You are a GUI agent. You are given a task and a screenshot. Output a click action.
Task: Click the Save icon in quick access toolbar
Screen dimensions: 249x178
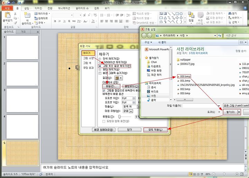[x=9, y=3]
